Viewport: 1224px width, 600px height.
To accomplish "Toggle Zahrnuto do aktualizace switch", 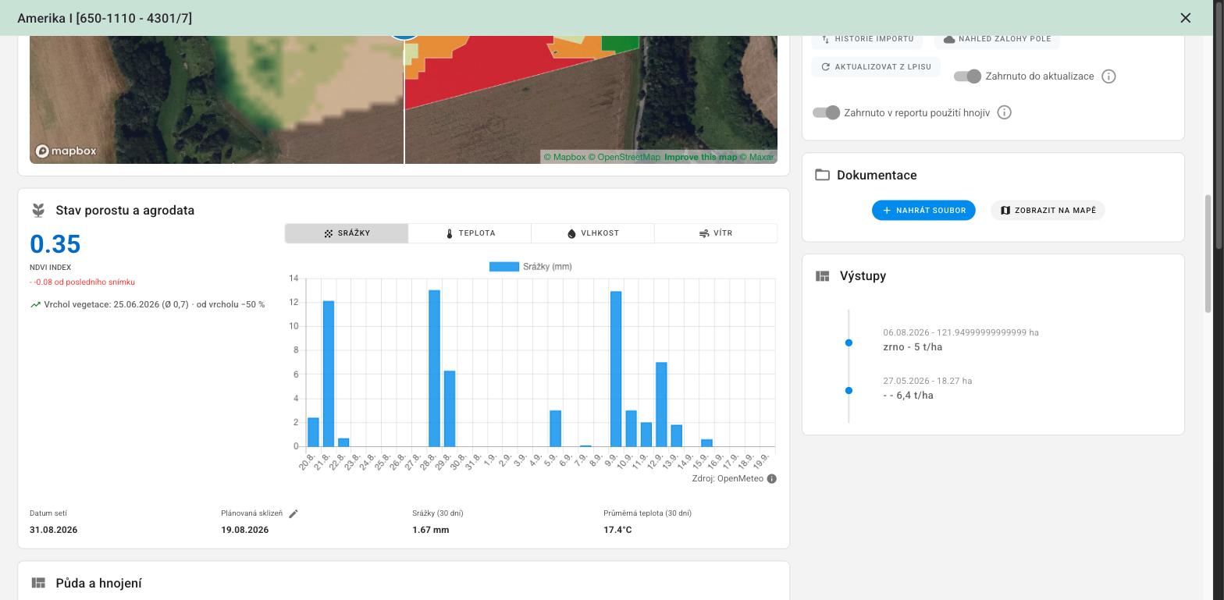I will (967, 76).
